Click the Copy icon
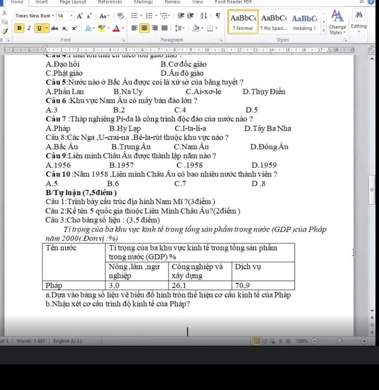379x390 pixels. [4, 21]
